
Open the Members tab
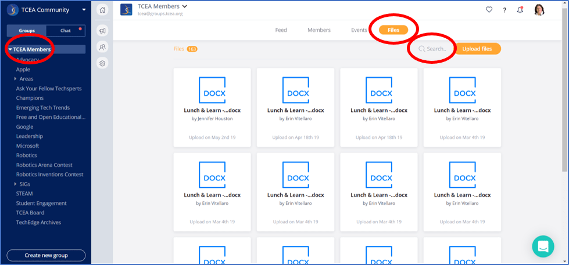point(319,30)
